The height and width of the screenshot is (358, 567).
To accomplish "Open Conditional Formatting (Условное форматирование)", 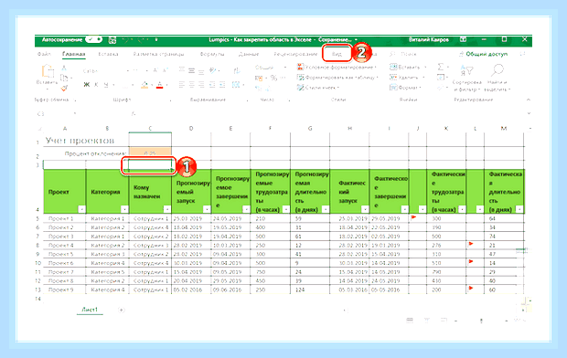I will 337,68.
